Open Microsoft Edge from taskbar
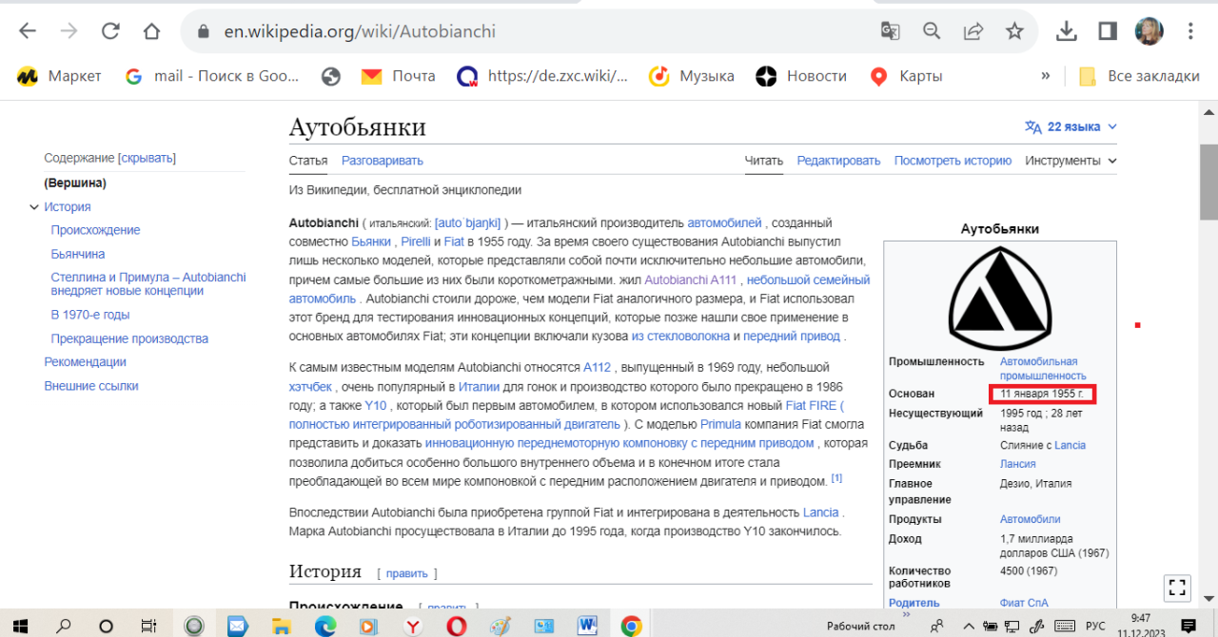Image resolution: width=1218 pixels, height=637 pixels. click(x=325, y=626)
